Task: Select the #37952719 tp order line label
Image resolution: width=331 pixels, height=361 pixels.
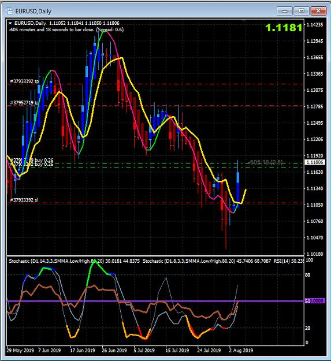Action: point(24,102)
